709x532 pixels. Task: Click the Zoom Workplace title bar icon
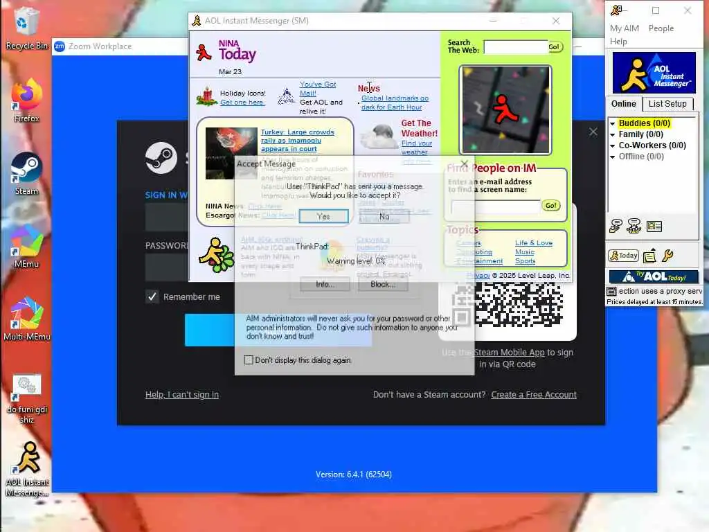click(60, 46)
